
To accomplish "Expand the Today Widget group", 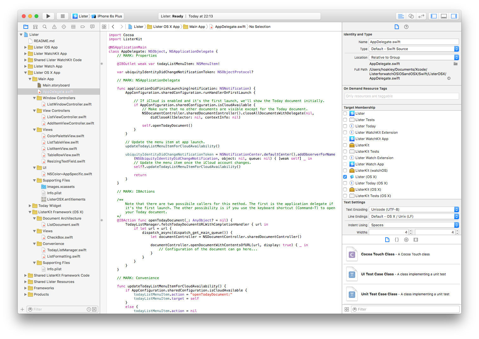I will click(30, 206).
